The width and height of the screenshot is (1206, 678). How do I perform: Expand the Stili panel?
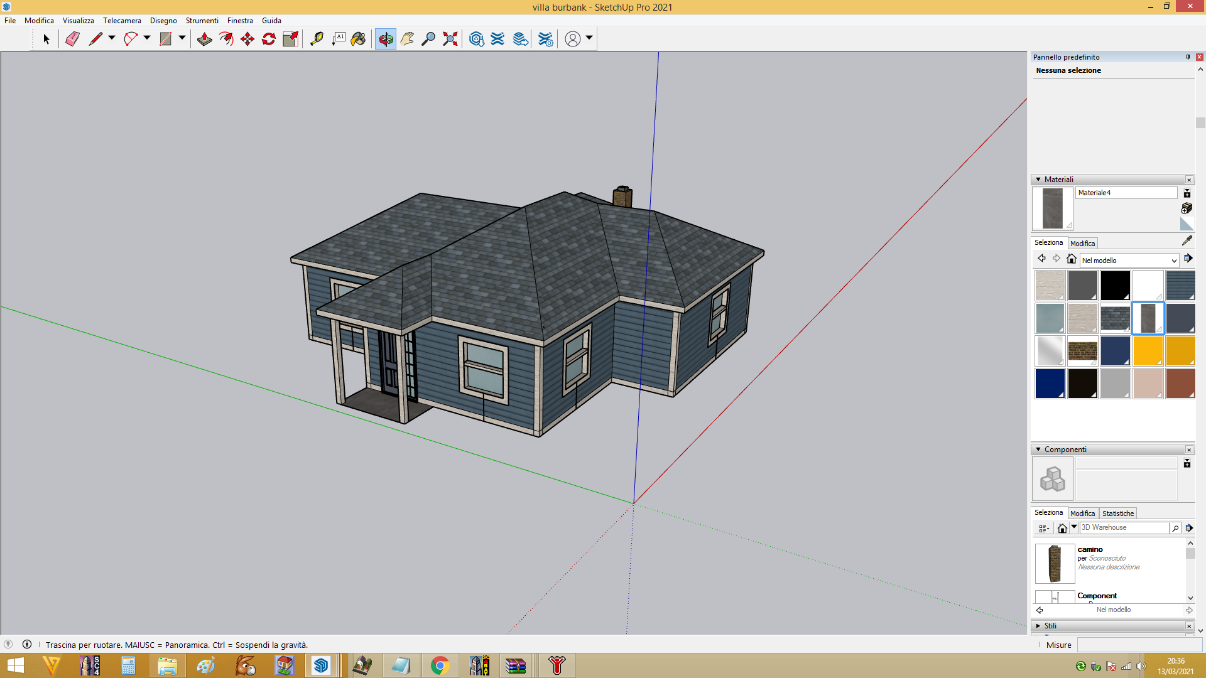tap(1038, 626)
